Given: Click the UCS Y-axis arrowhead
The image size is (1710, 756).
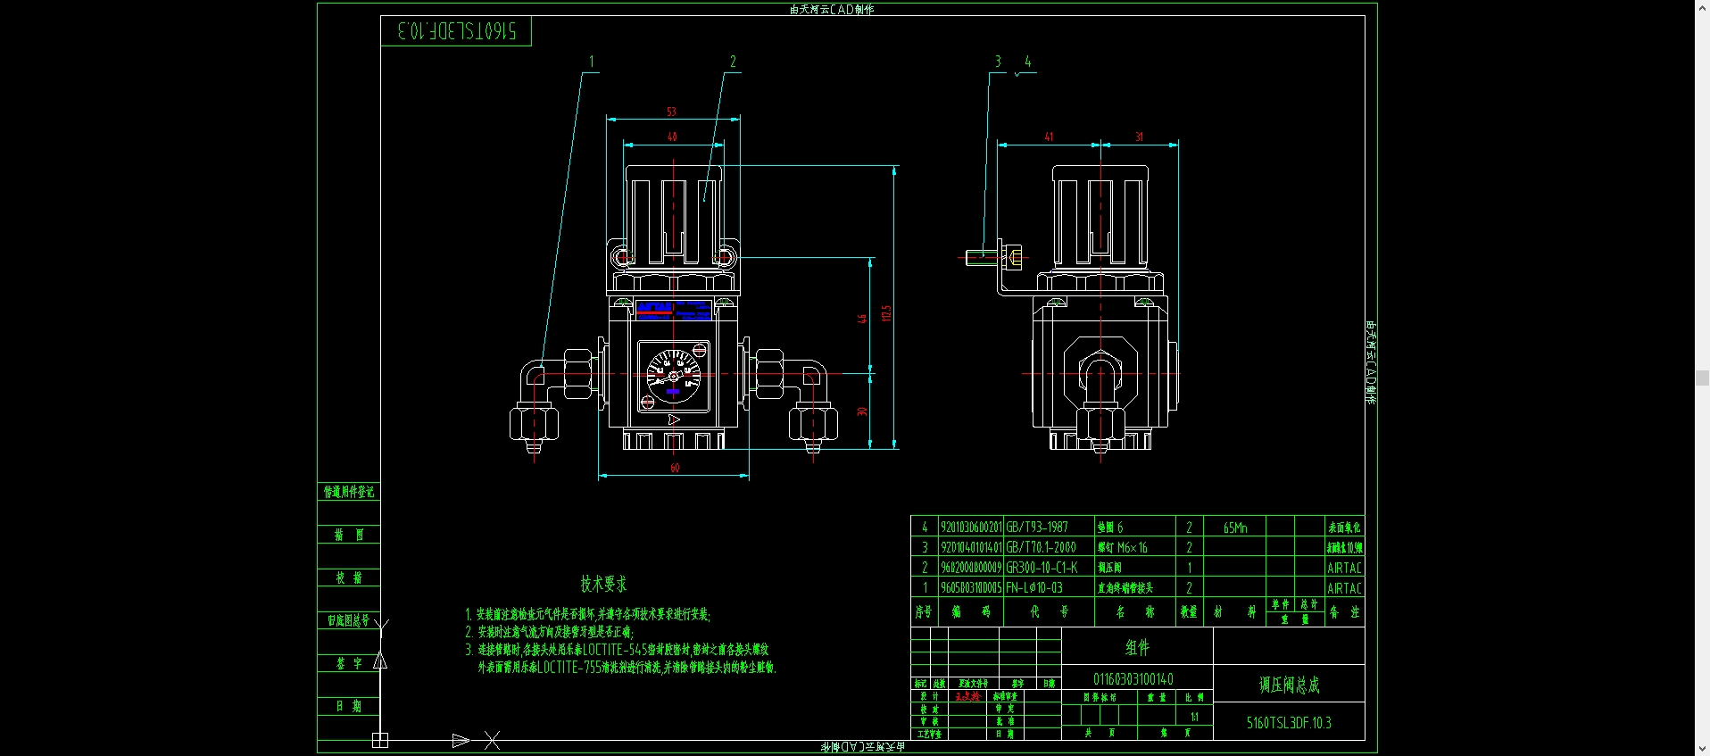Looking at the screenshot, I should pos(380,660).
